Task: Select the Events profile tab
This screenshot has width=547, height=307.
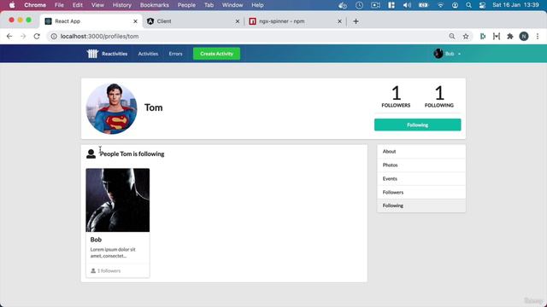Action: (x=421, y=178)
